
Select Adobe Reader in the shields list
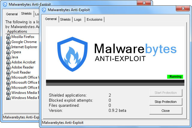22,67
